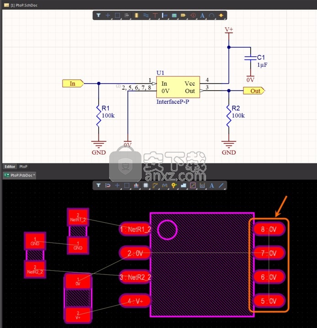Select the red directive/parameter set tool
This screenshot has width=317, height=328.
tap(193, 15)
